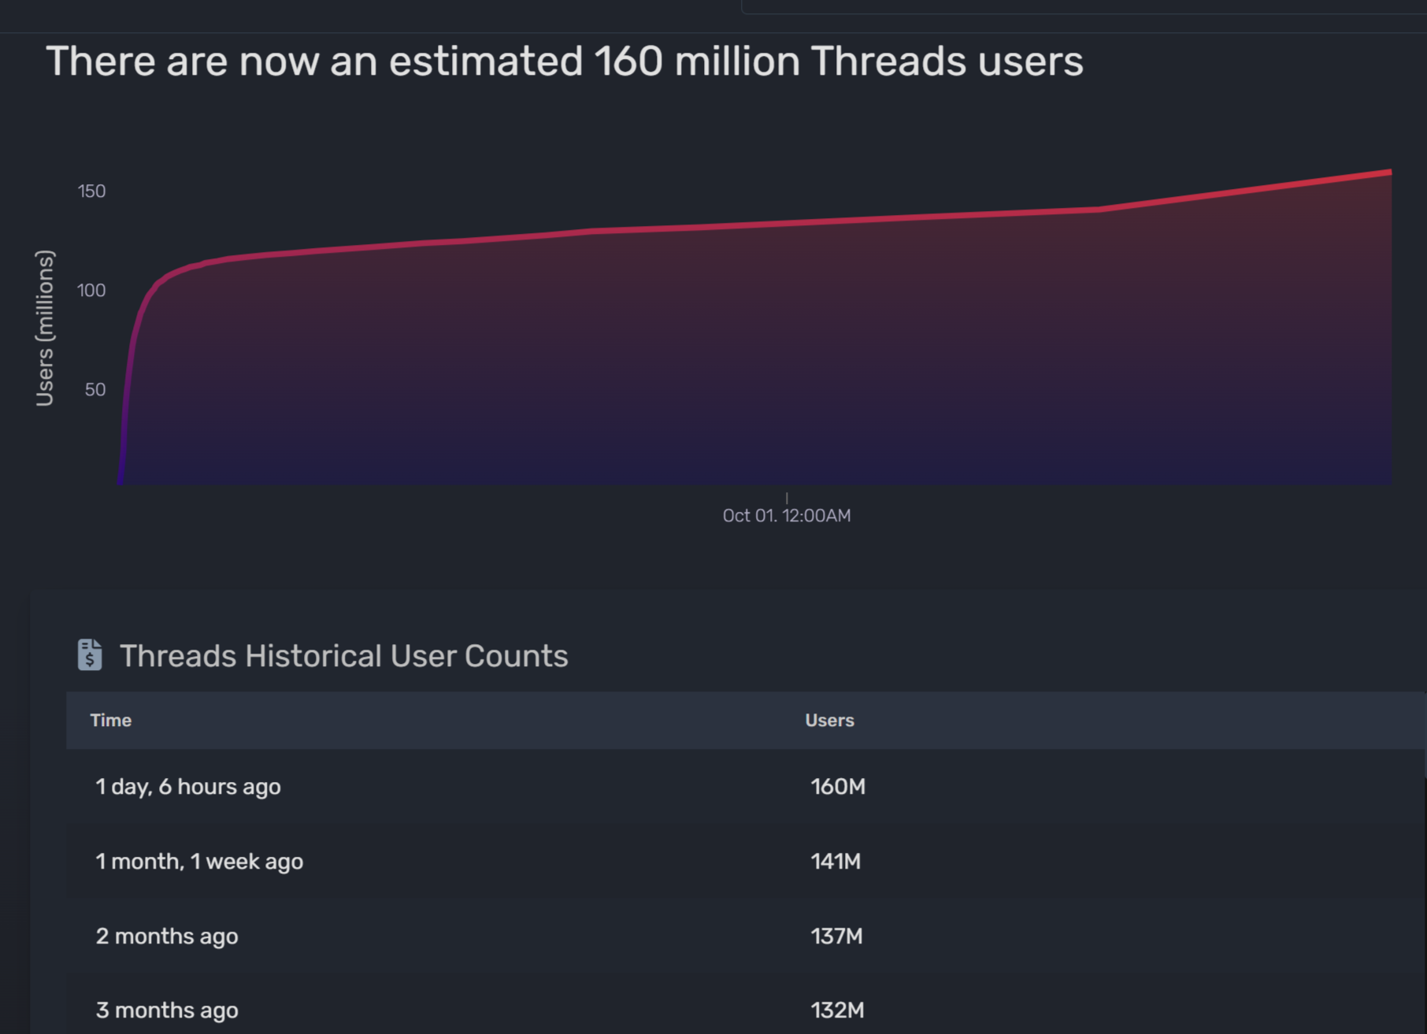Screen dimensions: 1427x1034
Task: Click the Time column header
Action: (x=110, y=721)
